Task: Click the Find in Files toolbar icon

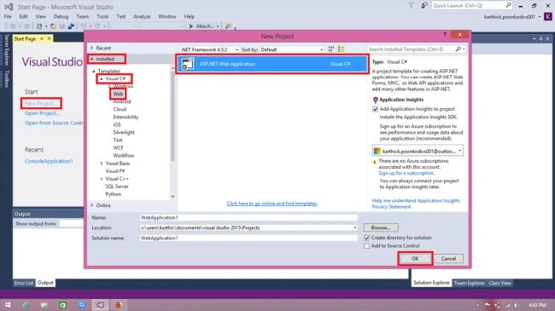Action: click(x=228, y=26)
